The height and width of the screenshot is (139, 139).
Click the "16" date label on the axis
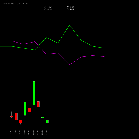pos(11,132)
